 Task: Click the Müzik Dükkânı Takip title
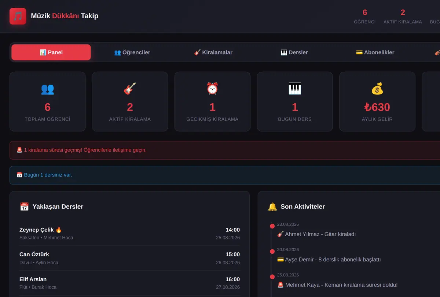(x=65, y=16)
